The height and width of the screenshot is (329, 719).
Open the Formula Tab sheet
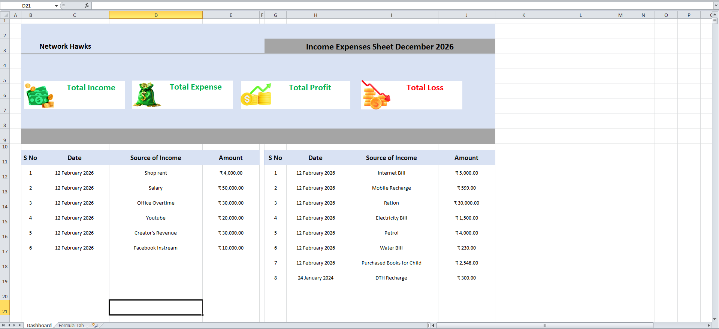click(71, 325)
